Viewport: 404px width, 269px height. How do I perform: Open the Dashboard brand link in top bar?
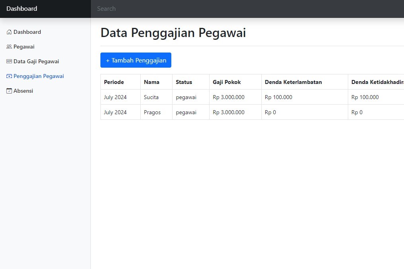point(22,9)
